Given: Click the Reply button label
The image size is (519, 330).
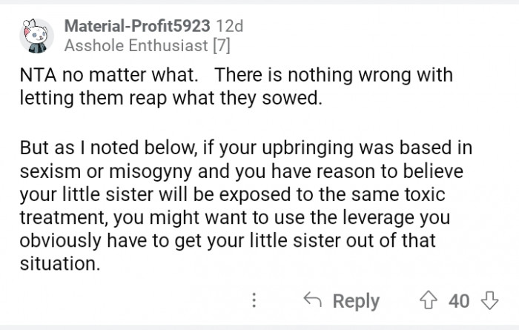Looking at the screenshot, I should [x=355, y=300].
